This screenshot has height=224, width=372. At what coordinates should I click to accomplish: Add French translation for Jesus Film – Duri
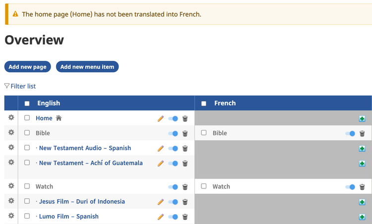362,202
